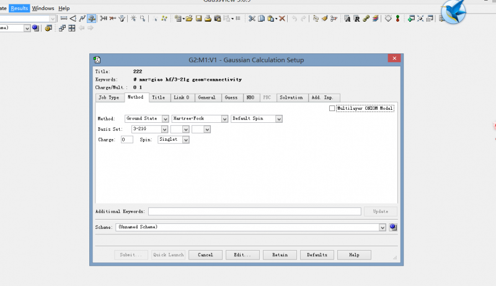Click the Defaults button
496x286 pixels.
[x=317, y=255]
